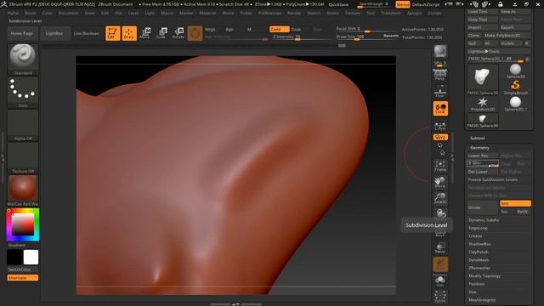Open the Texture Off selector
The image size is (544, 306).
pyautogui.click(x=23, y=157)
